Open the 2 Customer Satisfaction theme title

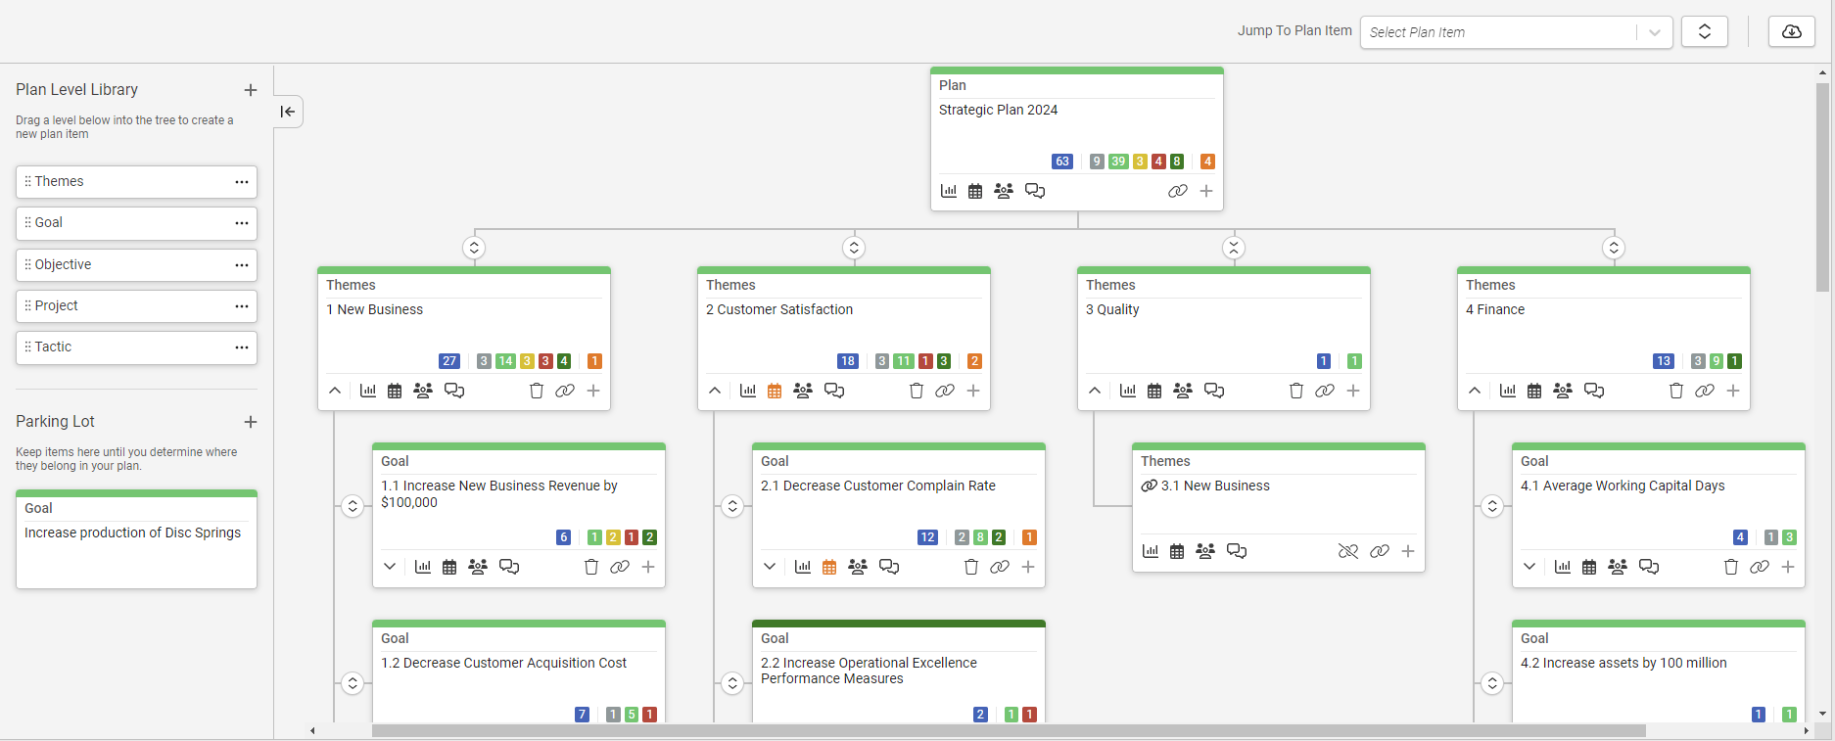pyautogui.click(x=779, y=309)
